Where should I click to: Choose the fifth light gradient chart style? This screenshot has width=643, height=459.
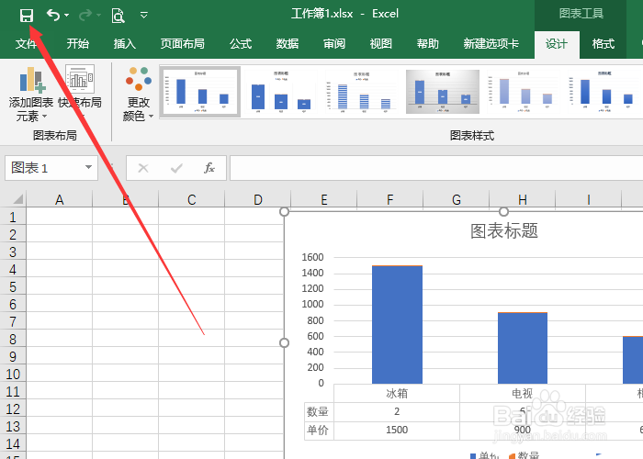point(523,92)
